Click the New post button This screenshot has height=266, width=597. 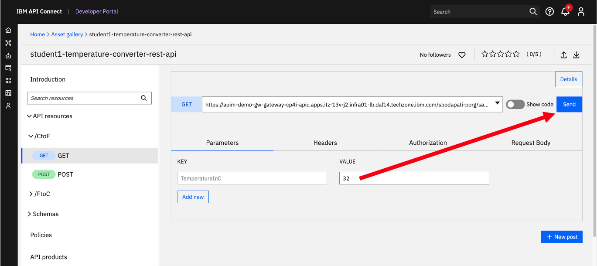[562, 237]
